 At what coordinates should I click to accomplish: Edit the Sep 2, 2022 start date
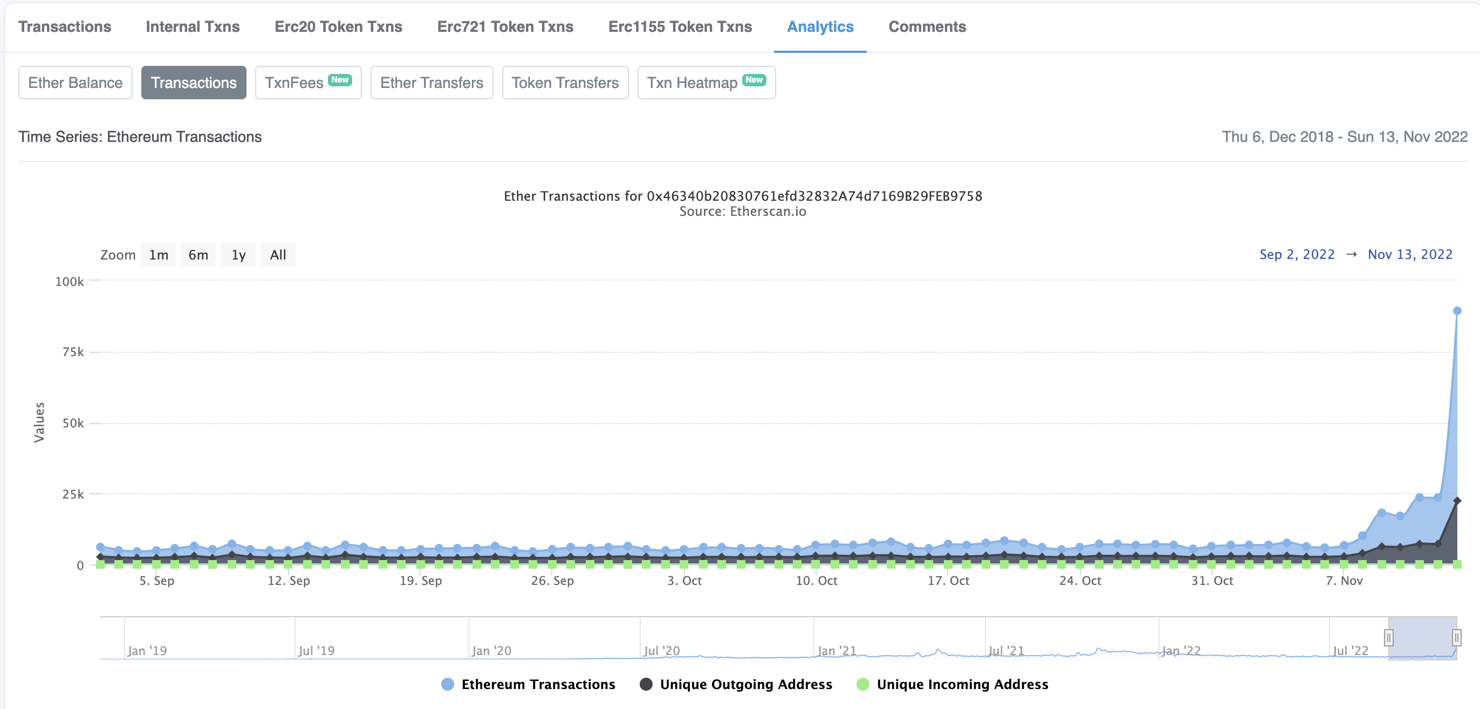pos(1297,255)
